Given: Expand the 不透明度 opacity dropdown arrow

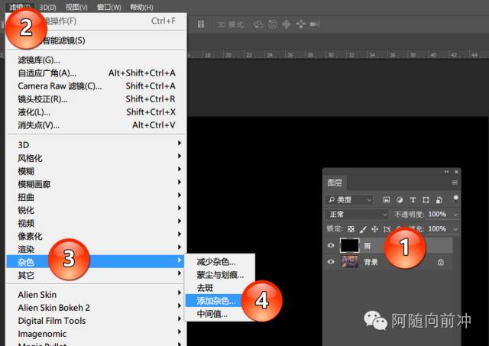Looking at the screenshot, I should 455,215.
